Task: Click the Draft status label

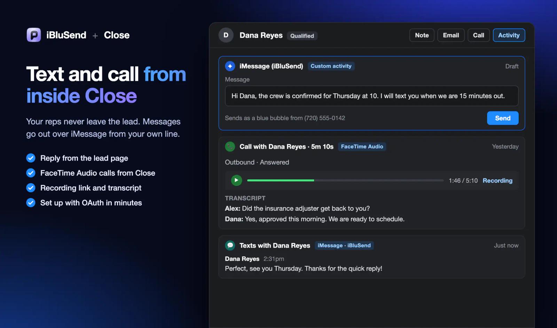Action: click(x=512, y=66)
